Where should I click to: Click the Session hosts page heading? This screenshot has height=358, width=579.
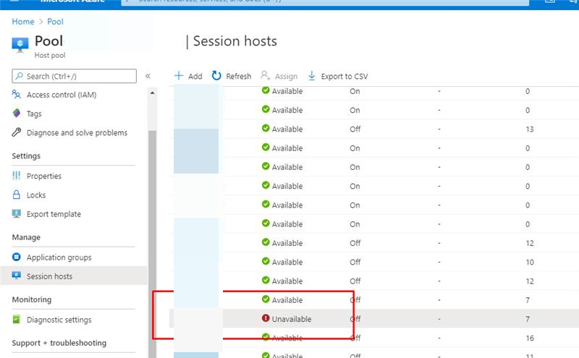pos(234,41)
